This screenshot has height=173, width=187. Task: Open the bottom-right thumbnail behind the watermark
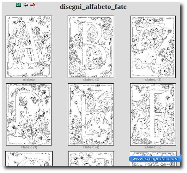(153, 154)
